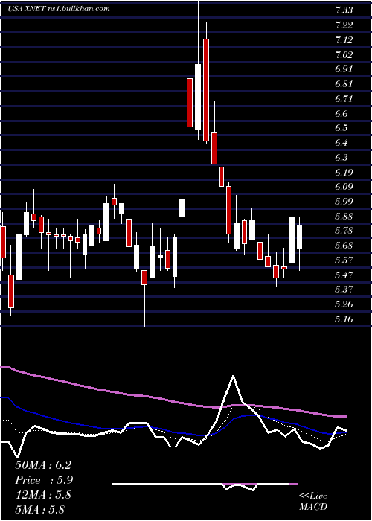Screen dimensions: 372x521
Task: Click the 7.22 price axis label
Action: (344, 25)
